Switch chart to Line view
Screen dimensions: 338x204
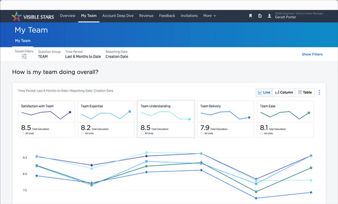pyautogui.click(x=264, y=92)
